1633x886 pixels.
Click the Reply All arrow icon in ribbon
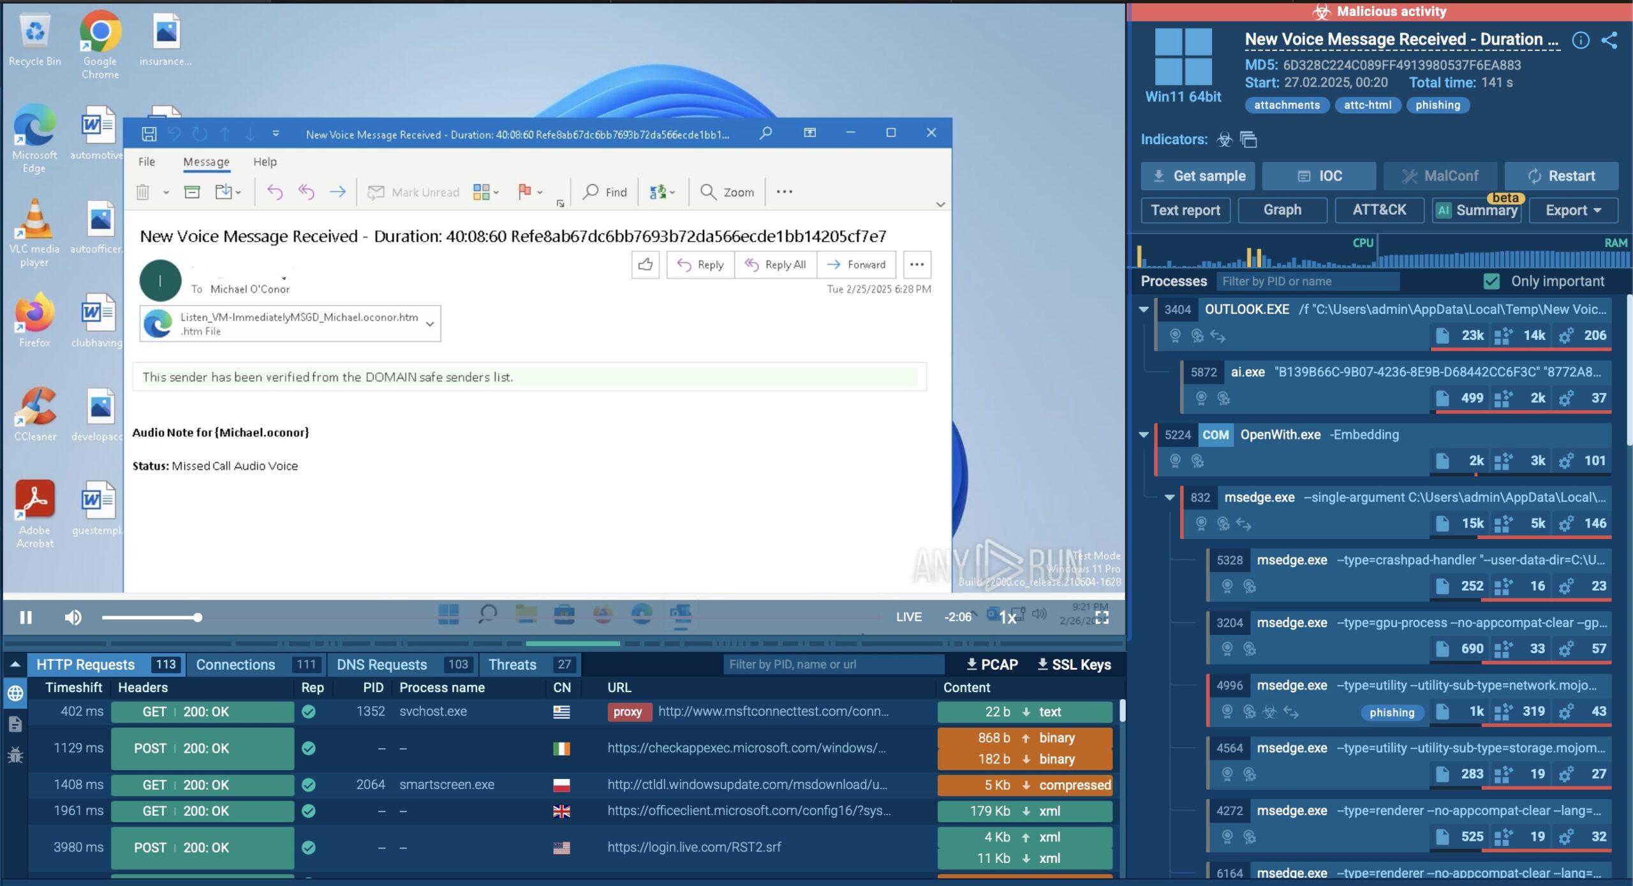(306, 192)
